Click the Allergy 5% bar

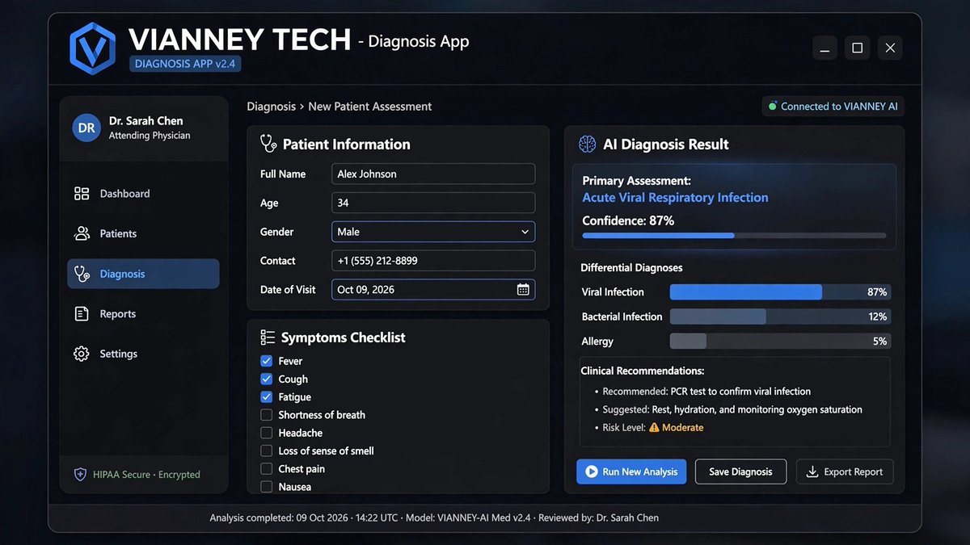pyautogui.click(x=780, y=342)
